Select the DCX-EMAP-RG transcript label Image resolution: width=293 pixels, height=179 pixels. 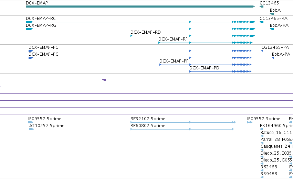pos(41,25)
